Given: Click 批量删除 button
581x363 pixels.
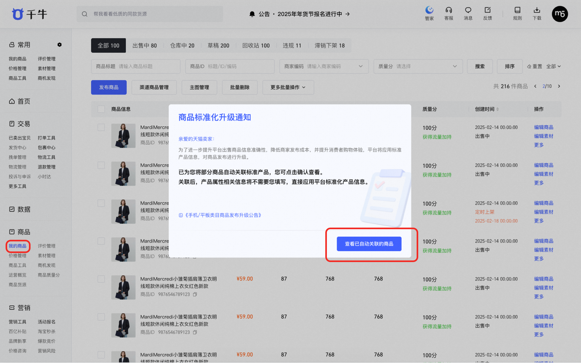Looking at the screenshot, I should pos(240,87).
